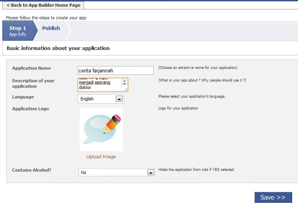Open the Language dropdown set to English
This screenshot has height=211, width=298.
pyautogui.click(x=119, y=99)
